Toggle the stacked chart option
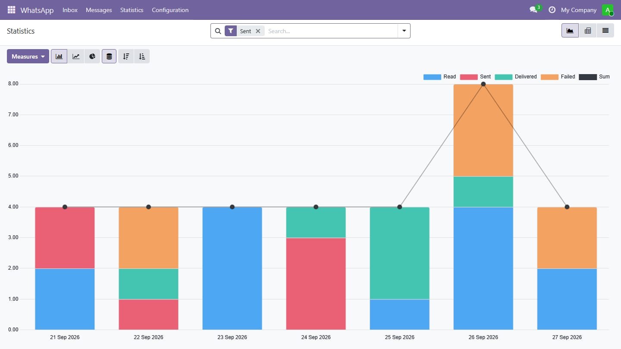 (109, 56)
